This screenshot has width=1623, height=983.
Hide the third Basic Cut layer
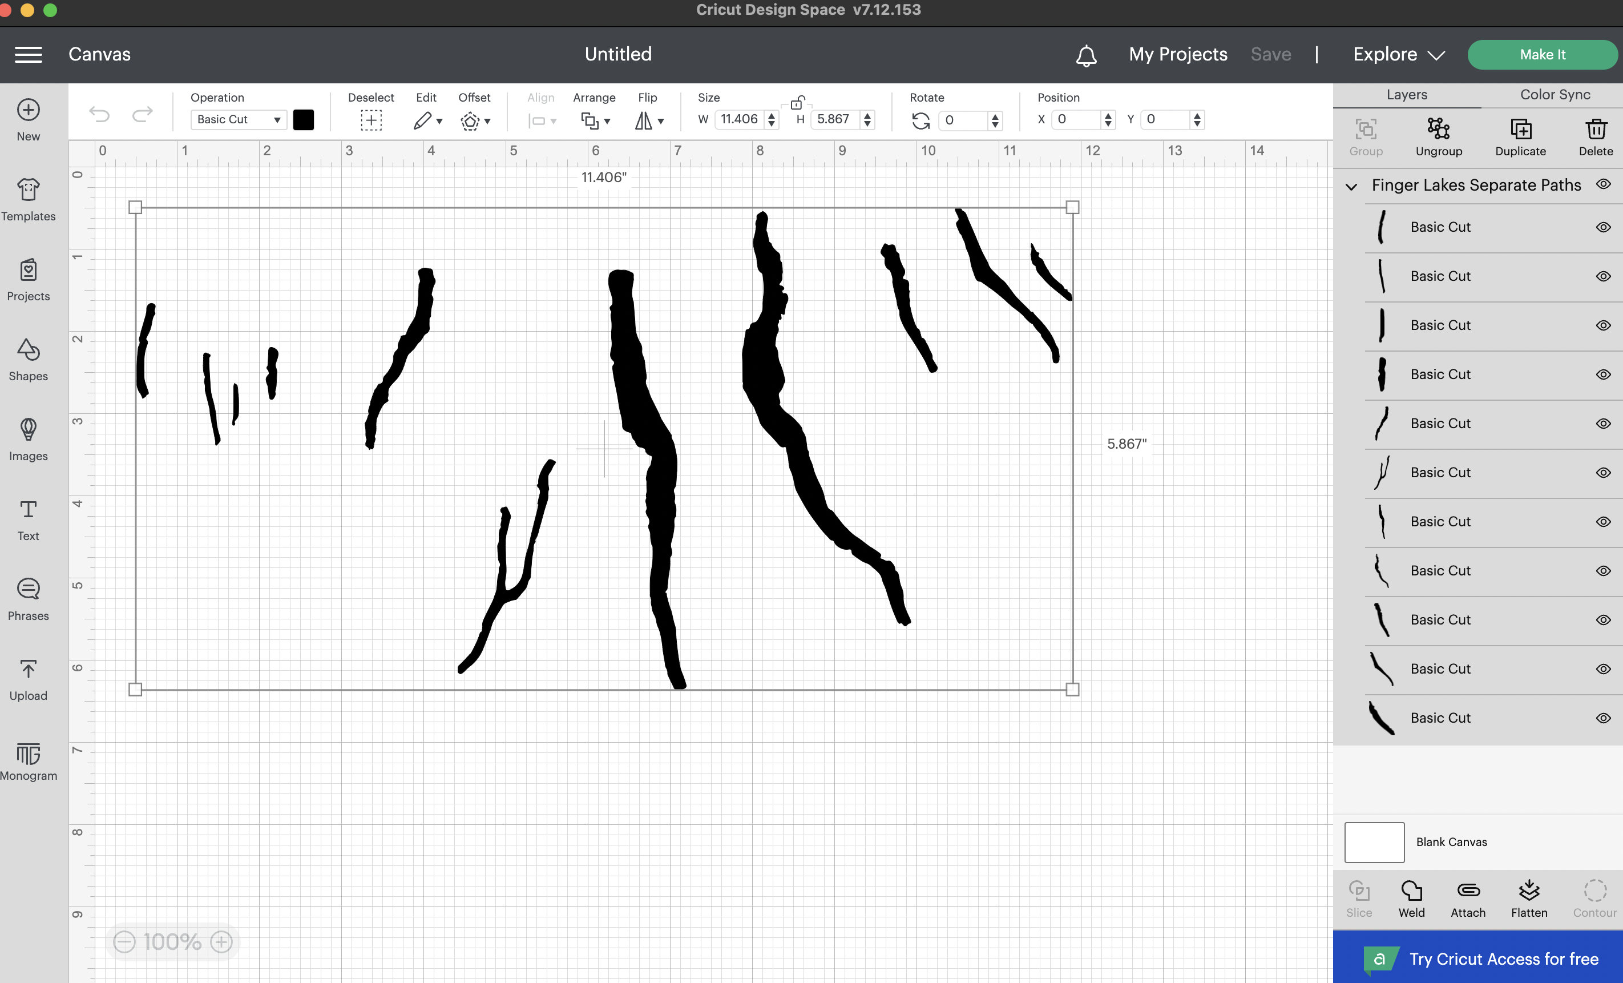(1604, 325)
